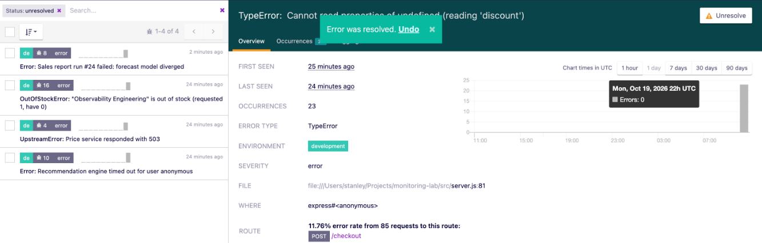The width and height of the screenshot is (762, 243).
Task: Click the 'error' severity tag on OutOfStockError row
Action: [x=63, y=85]
